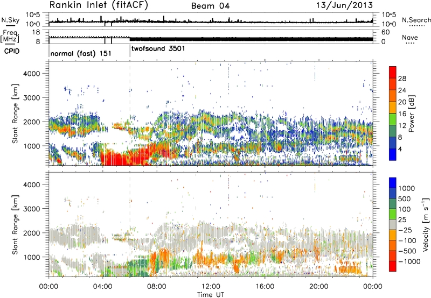
Task: Click the Rankin Inlet (fitACF) title
Action: (x=99, y=5)
